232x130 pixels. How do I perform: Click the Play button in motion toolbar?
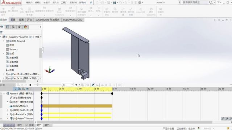click(x=26, y=85)
